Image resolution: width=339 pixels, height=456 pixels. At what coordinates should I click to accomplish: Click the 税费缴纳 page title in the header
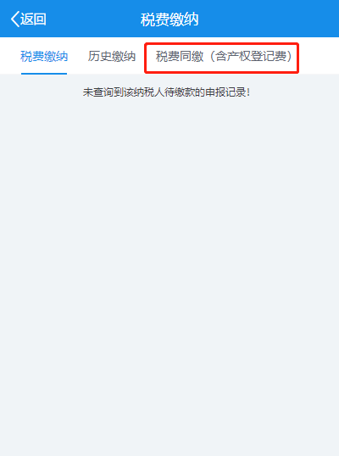pyautogui.click(x=169, y=19)
